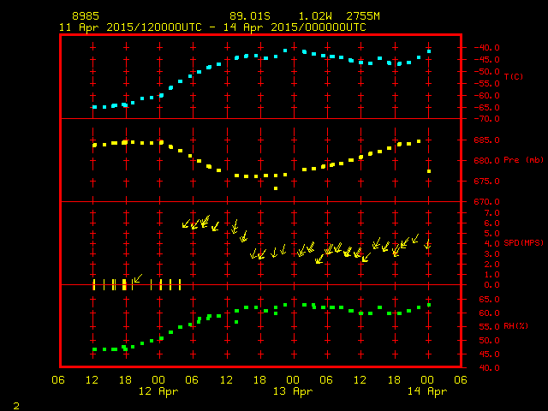This screenshot has width=548, height=411.
Task: Select the 685.0 pressure tick label
Action: (477, 140)
